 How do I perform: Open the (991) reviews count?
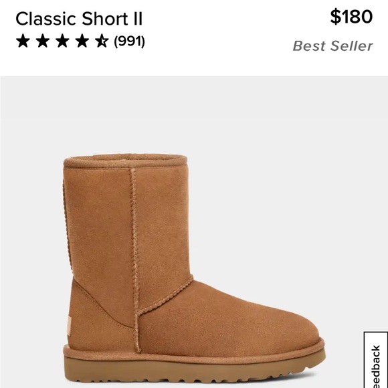[x=129, y=41]
